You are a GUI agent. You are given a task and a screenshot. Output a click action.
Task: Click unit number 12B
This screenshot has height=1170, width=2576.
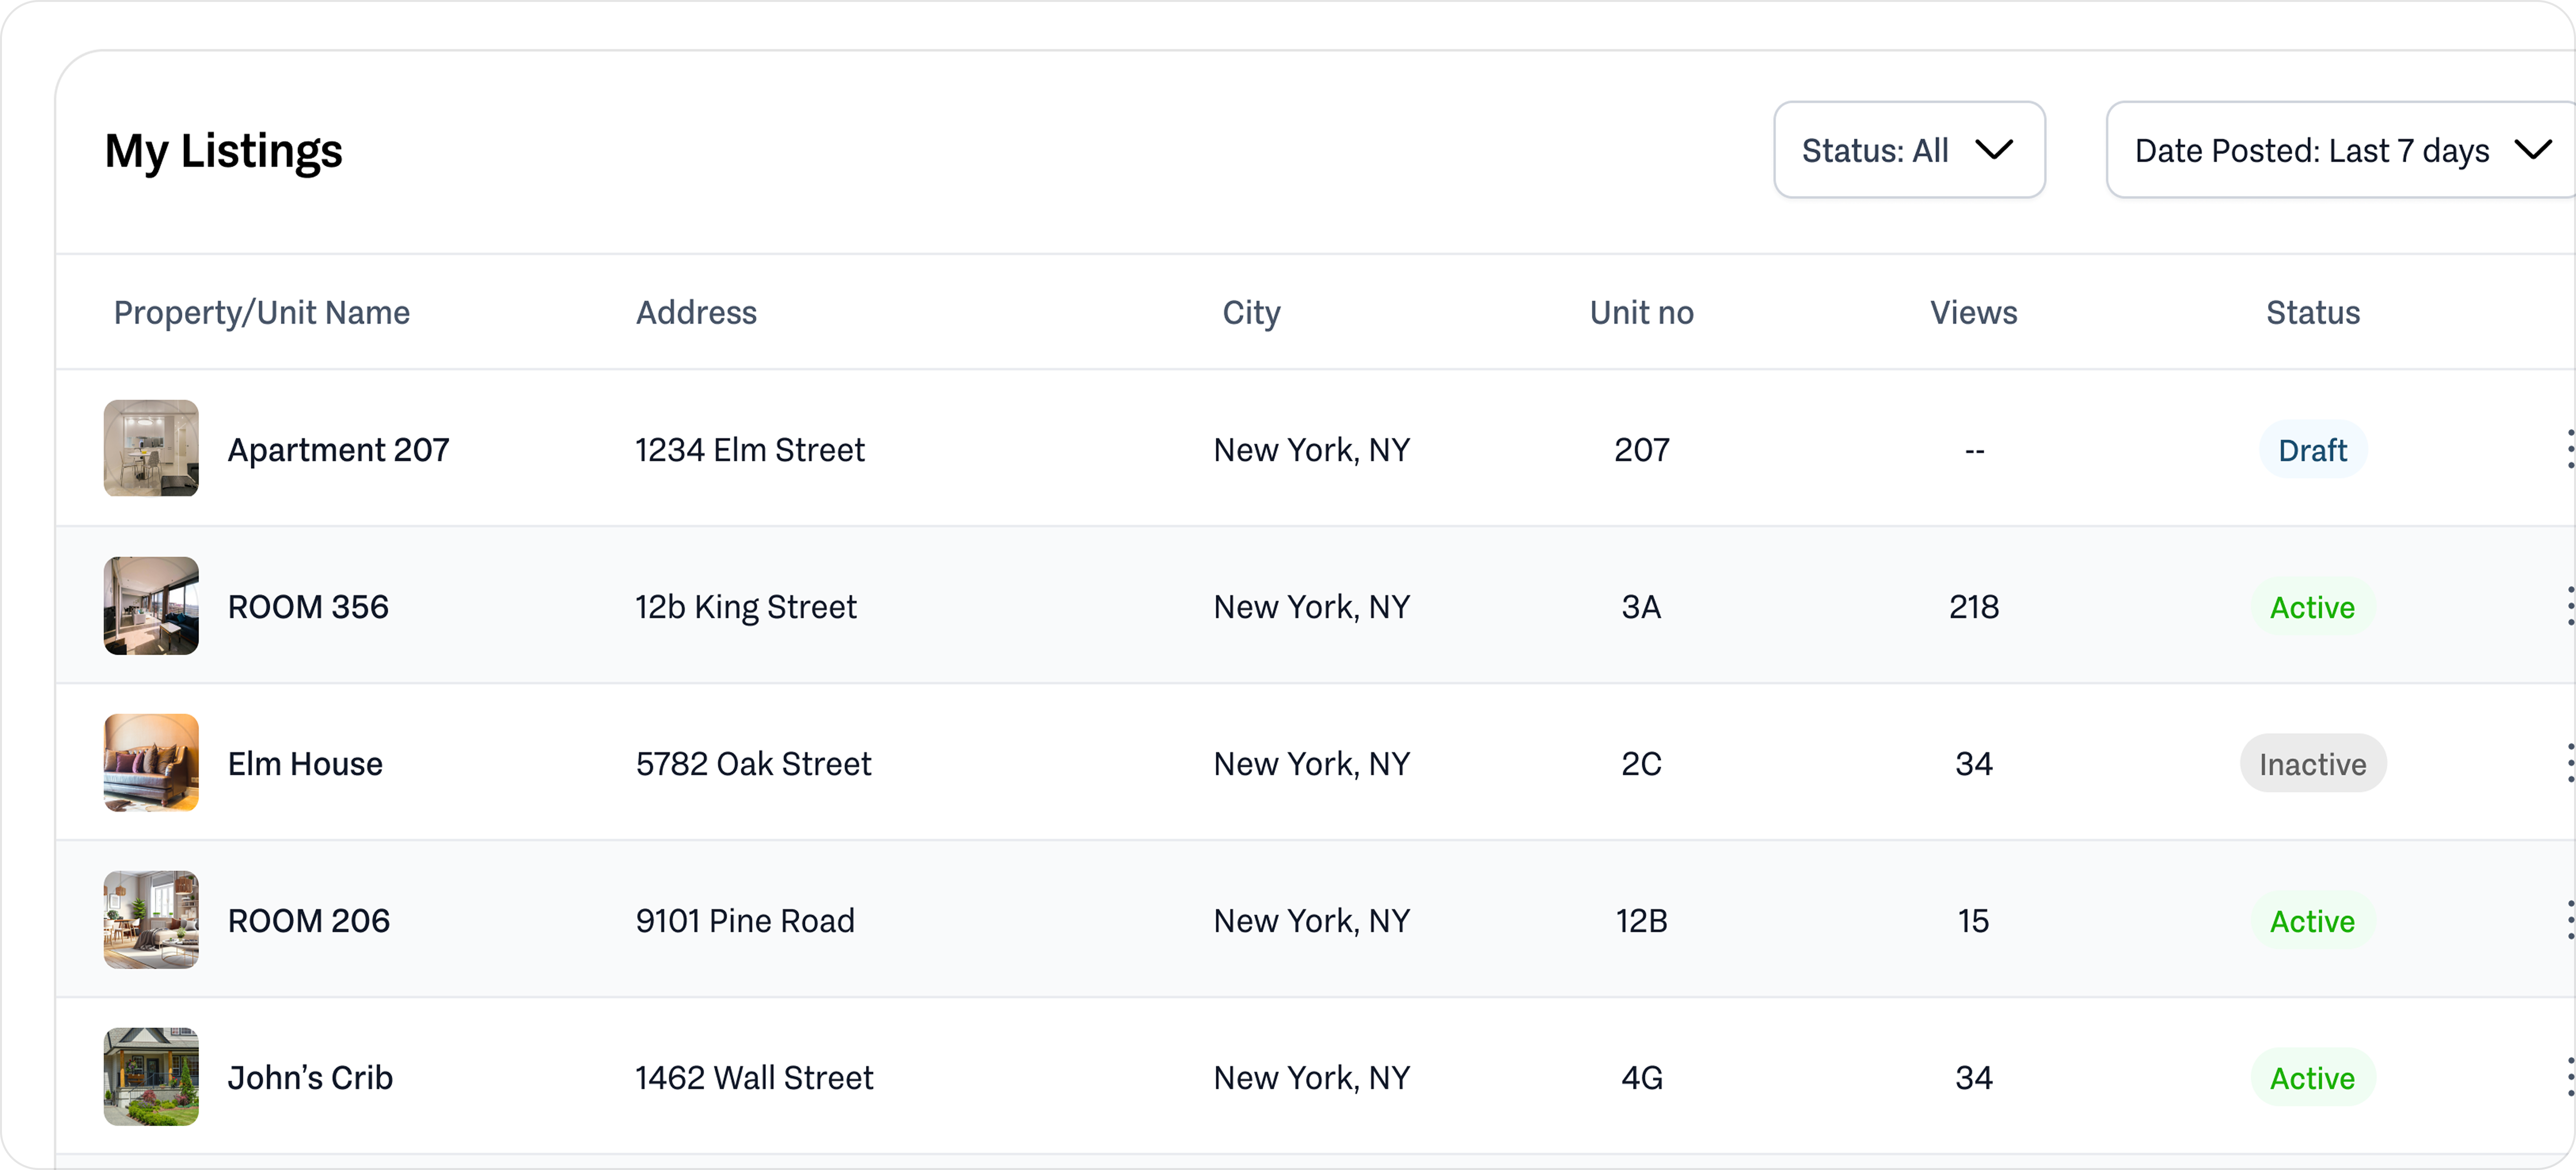click(1642, 920)
